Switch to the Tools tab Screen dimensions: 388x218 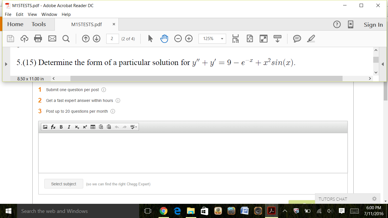tap(39, 24)
